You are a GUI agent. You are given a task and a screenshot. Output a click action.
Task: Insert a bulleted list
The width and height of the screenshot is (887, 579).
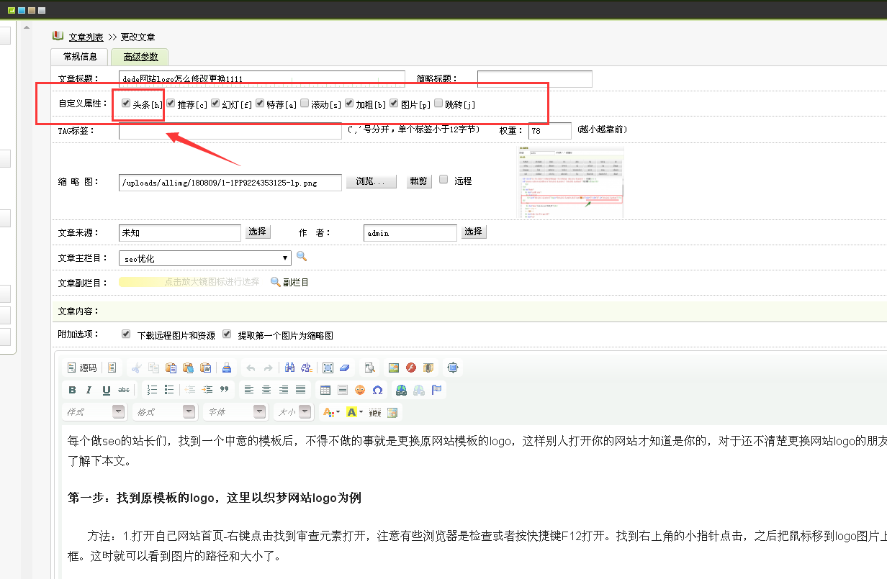click(x=169, y=390)
